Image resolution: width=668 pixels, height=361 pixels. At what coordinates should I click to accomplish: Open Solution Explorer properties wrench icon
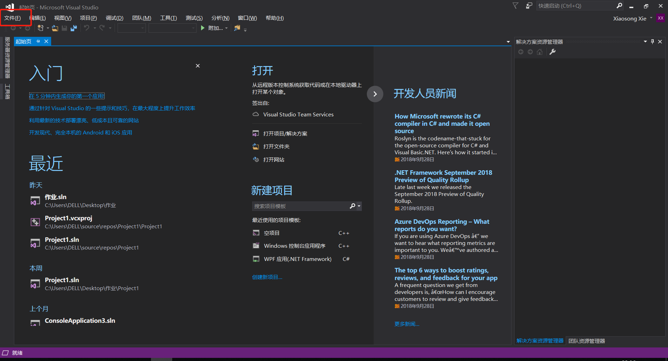pos(552,52)
